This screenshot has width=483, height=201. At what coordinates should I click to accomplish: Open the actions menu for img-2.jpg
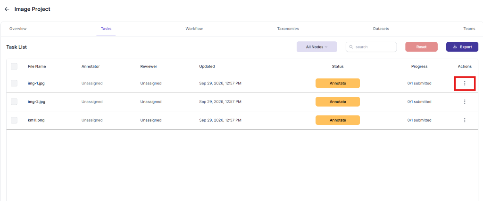pos(465,101)
